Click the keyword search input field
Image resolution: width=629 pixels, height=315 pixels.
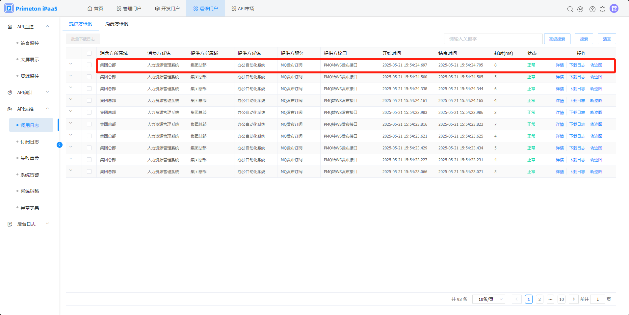click(x=493, y=39)
